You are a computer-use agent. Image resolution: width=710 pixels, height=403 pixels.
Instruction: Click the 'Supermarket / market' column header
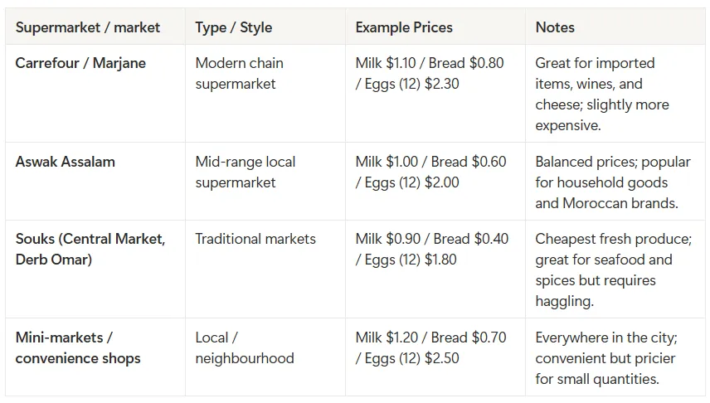(x=88, y=27)
